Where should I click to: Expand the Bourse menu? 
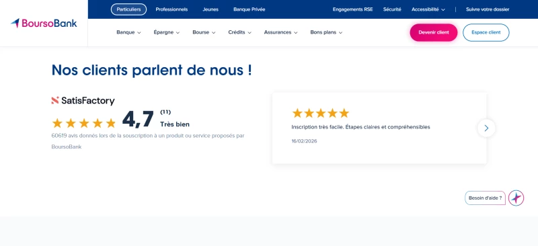point(204,32)
